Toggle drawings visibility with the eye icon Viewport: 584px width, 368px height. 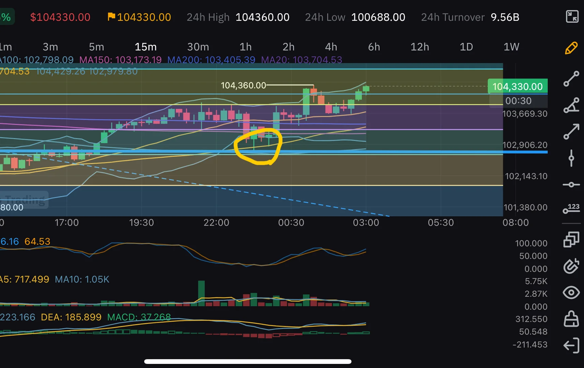pos(571,292)
